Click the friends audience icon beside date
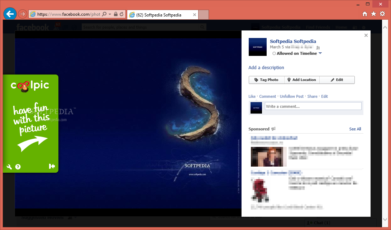 [318, 47]
